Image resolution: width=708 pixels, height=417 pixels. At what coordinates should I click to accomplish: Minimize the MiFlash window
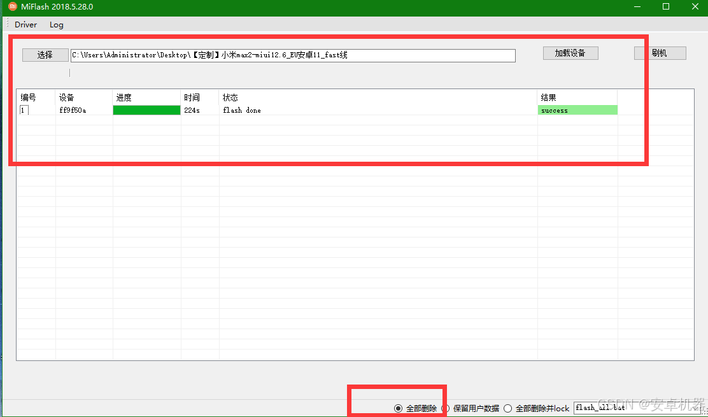(637, 7)
